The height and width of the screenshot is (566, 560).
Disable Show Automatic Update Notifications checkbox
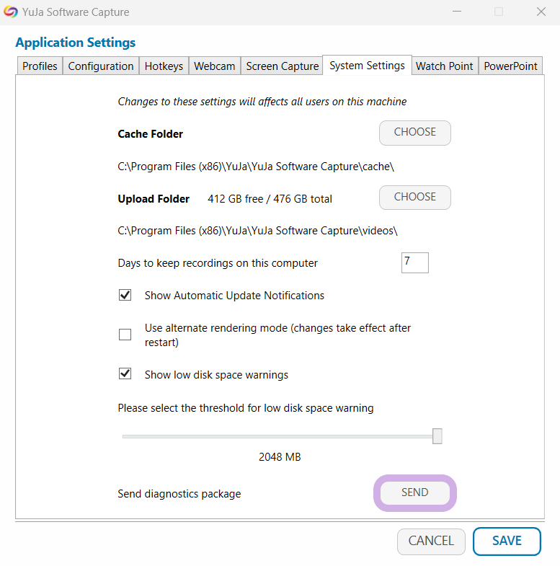[125, 295]
